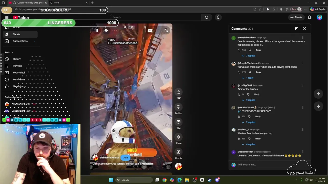This screenshot has width=328, height=184.
Task: Go to next short with down arrow
Action: point(318,106)
